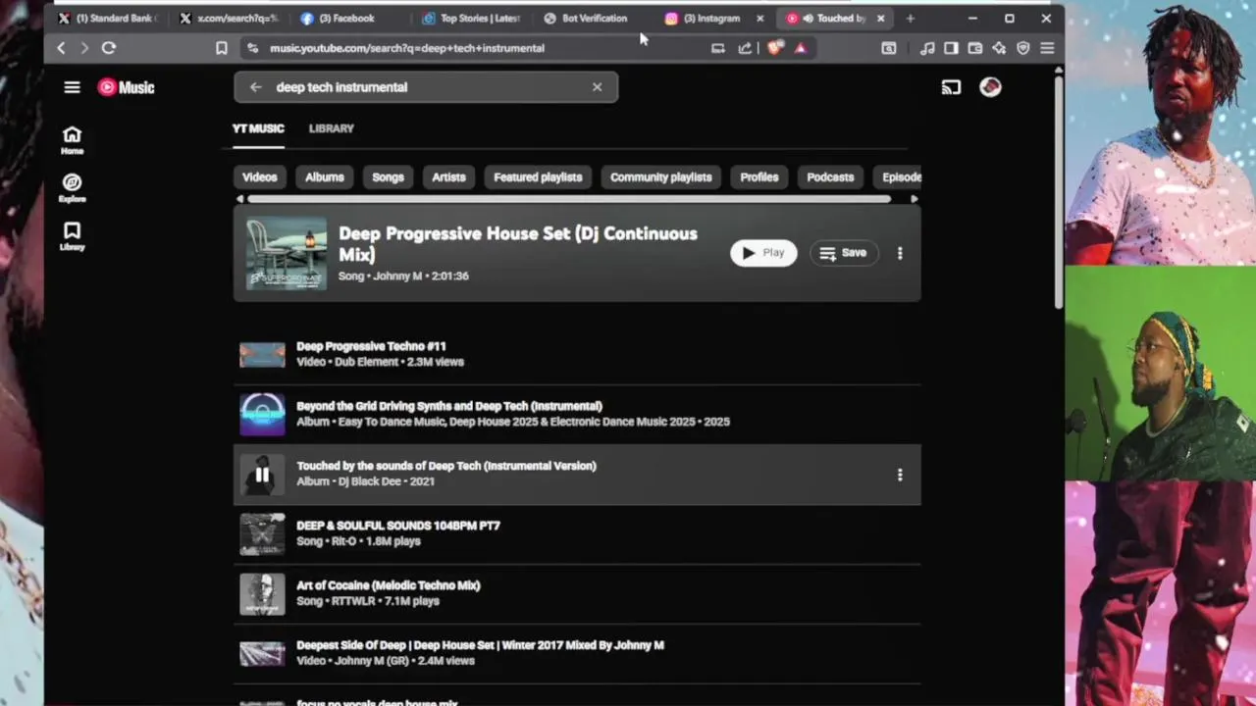The width and height of the screenshot is (1256, 706).
Task: Filter results by Podcasts
Action: click(x=830, y=177)
